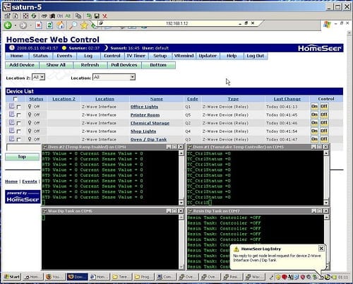Open the Location 2 dropdown
Viewport: 353px width, 284px height.
point(38,77)
